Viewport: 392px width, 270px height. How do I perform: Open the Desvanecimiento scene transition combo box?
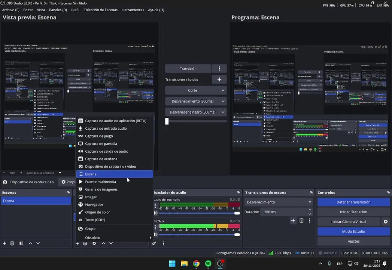[279, 202]
